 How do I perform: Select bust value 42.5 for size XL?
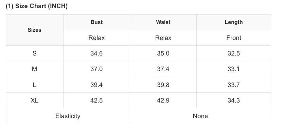[x=96, y=101]
